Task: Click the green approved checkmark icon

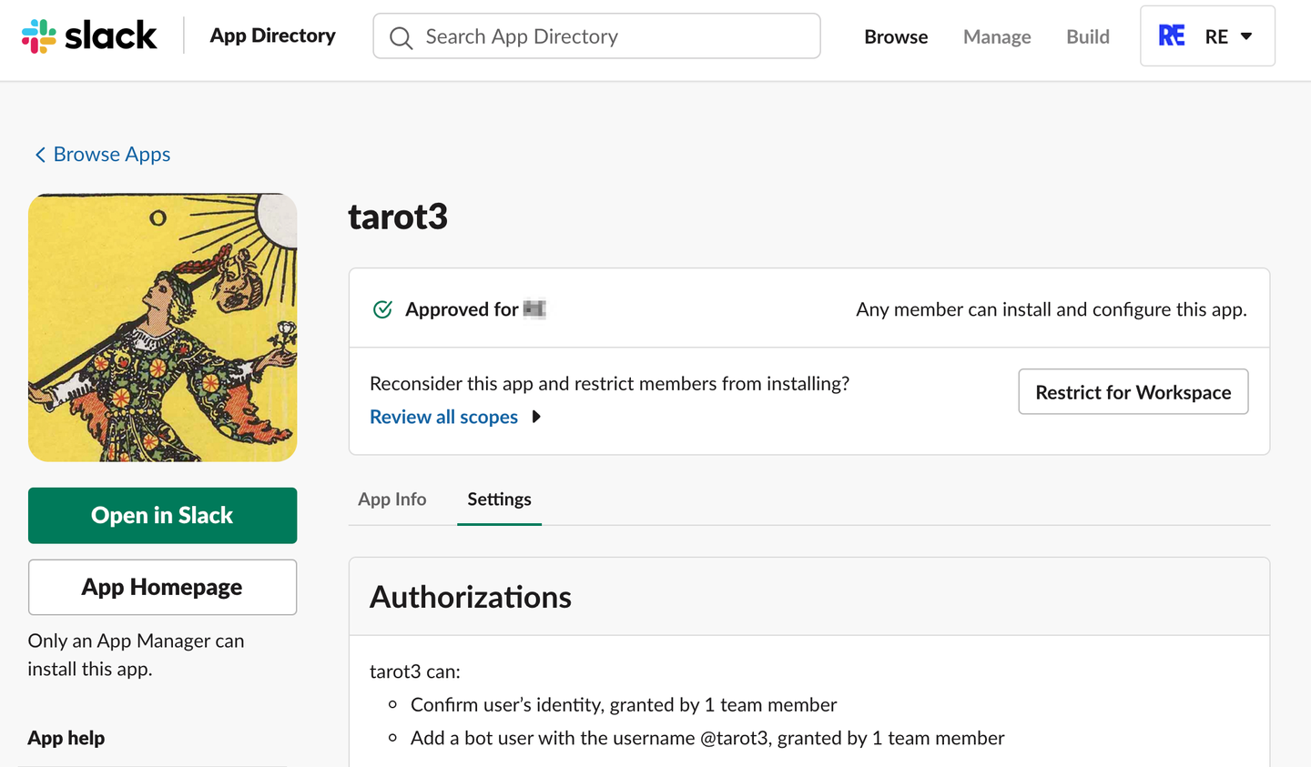Action: coord(382,309)
